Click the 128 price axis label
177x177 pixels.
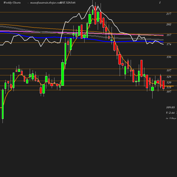169,77
